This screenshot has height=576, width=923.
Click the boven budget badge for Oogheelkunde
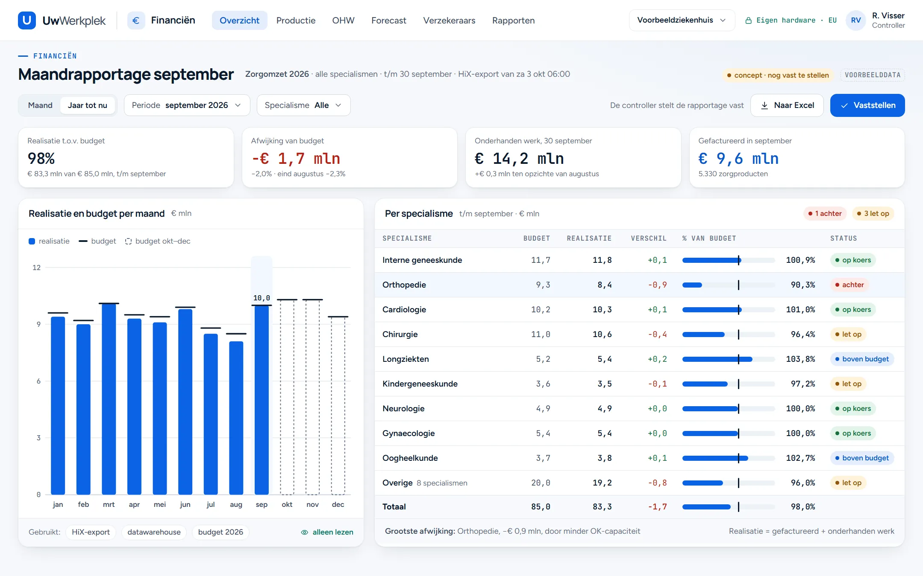click(862, 458)
